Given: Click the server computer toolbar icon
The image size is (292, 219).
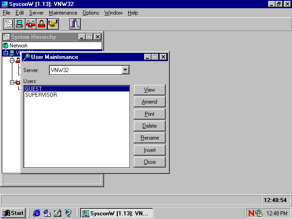Looking at the screenshot, I should tap(20, 24).
